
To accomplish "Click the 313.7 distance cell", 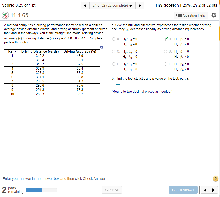I will tap(40, 64).
